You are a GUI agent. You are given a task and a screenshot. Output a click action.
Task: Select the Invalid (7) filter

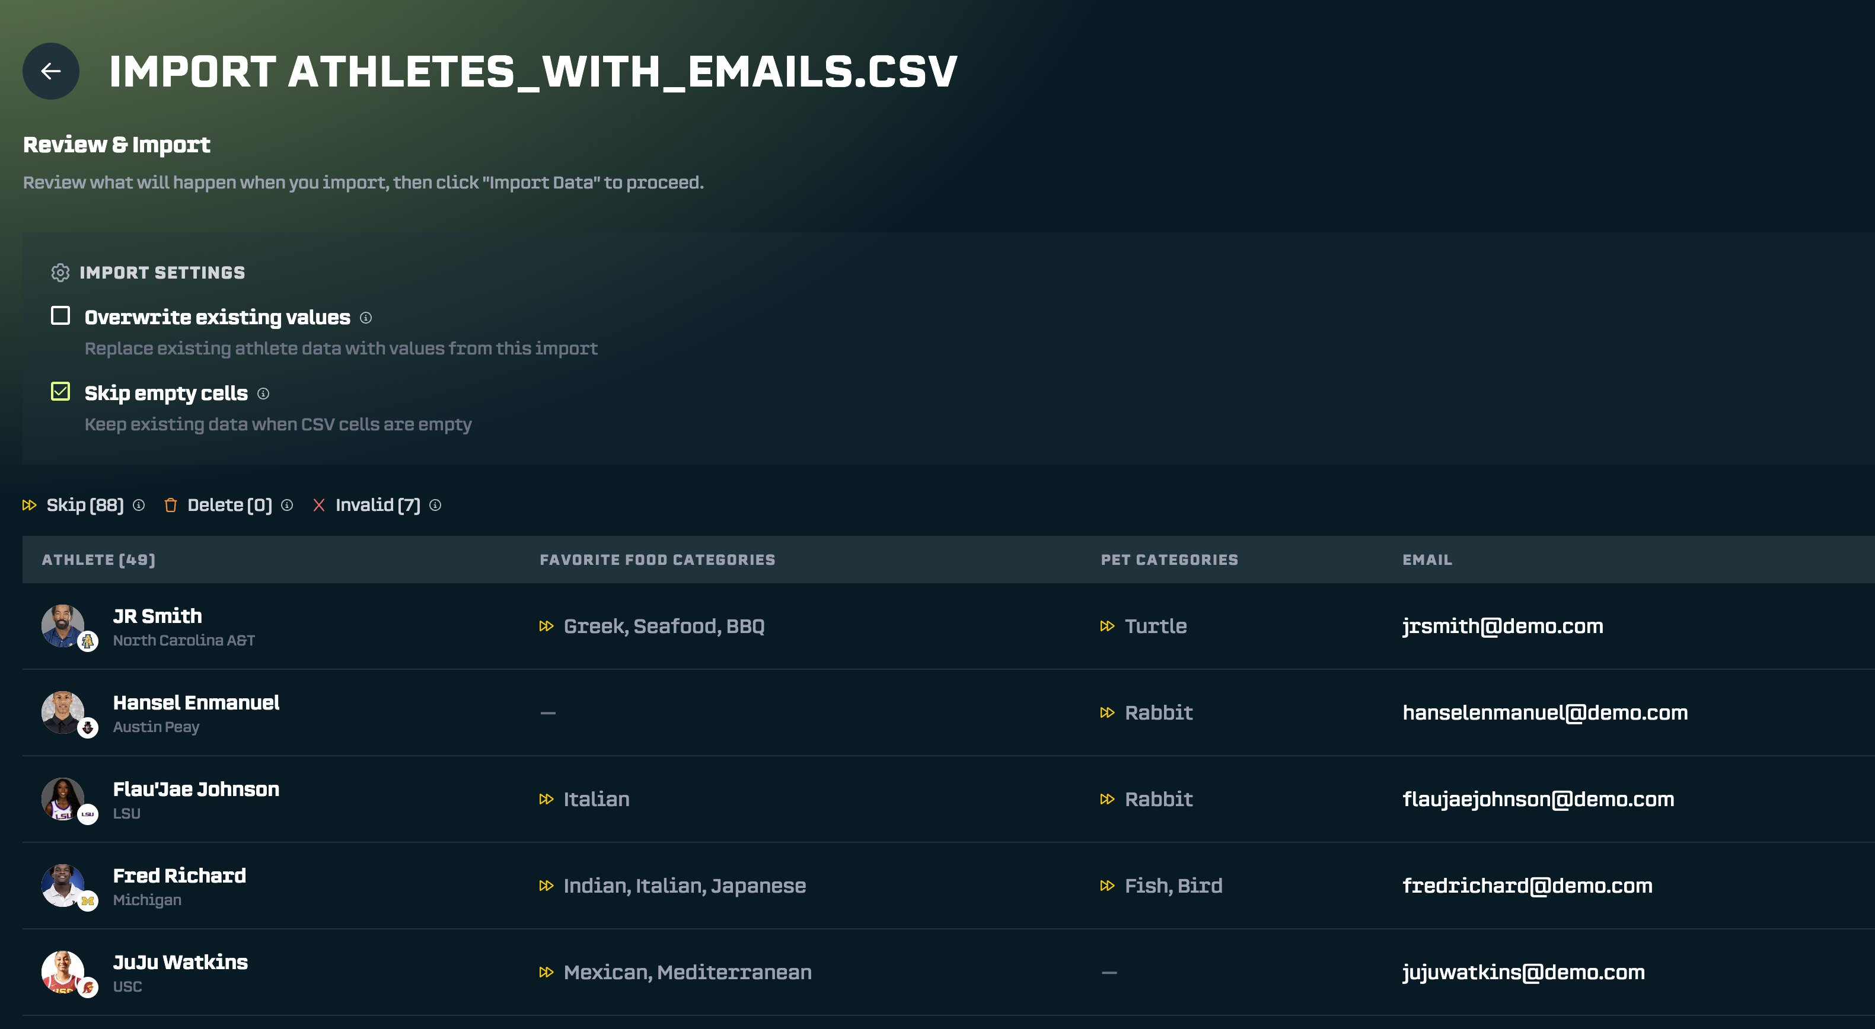click(377, 505)
